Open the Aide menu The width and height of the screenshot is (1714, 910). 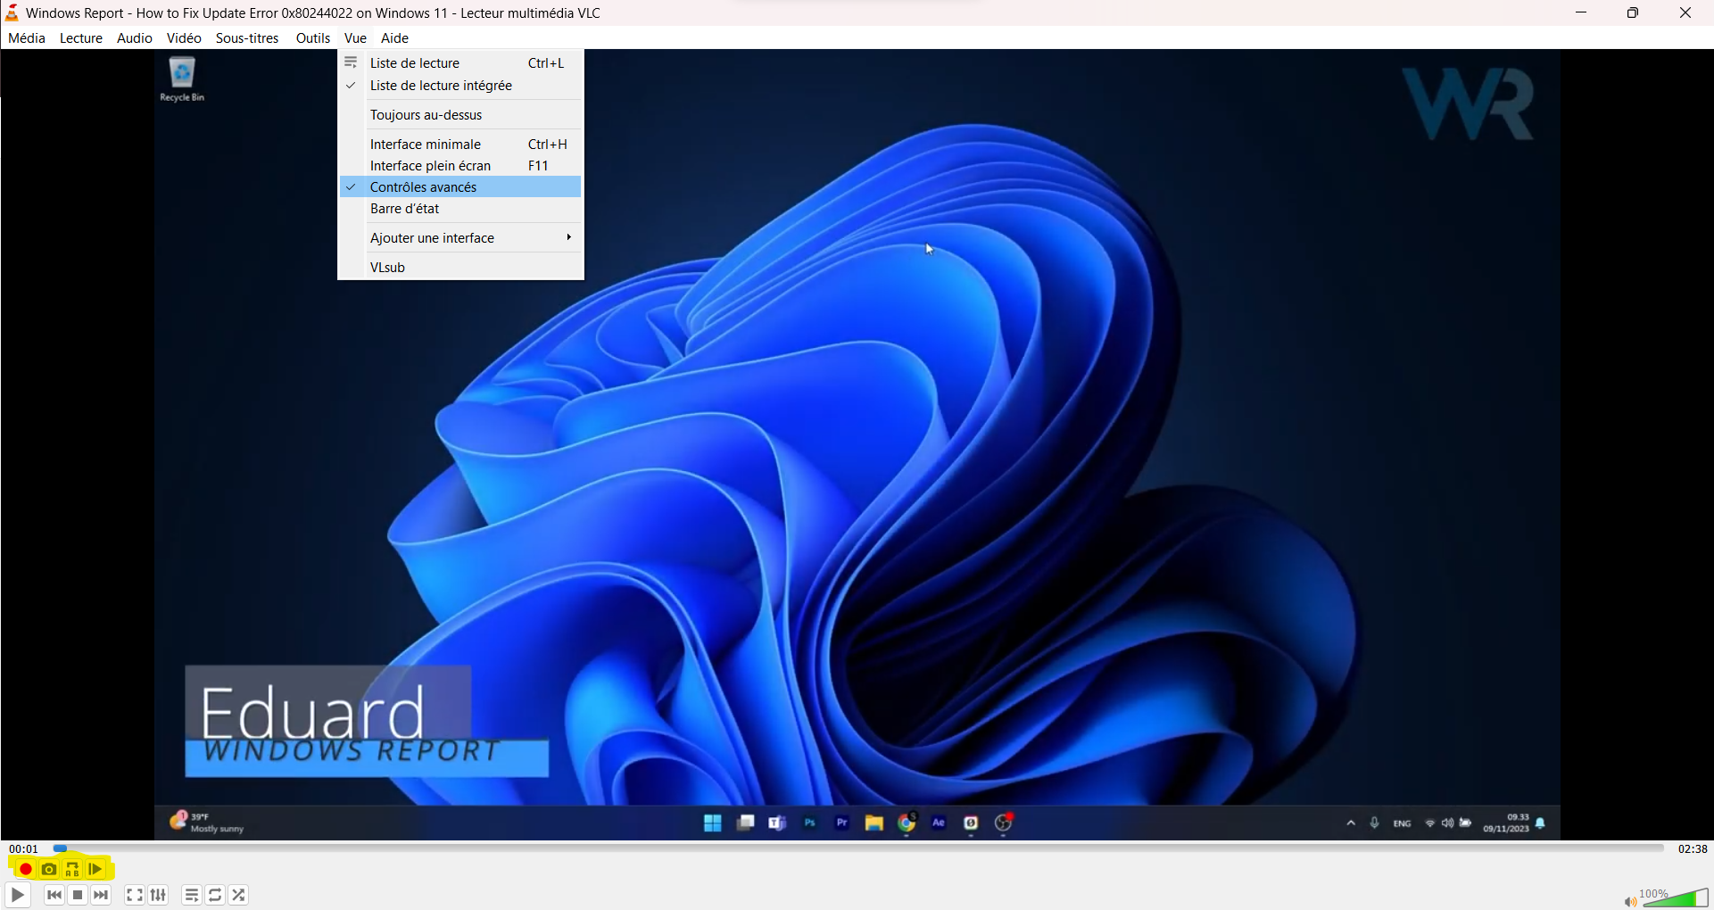394,37
